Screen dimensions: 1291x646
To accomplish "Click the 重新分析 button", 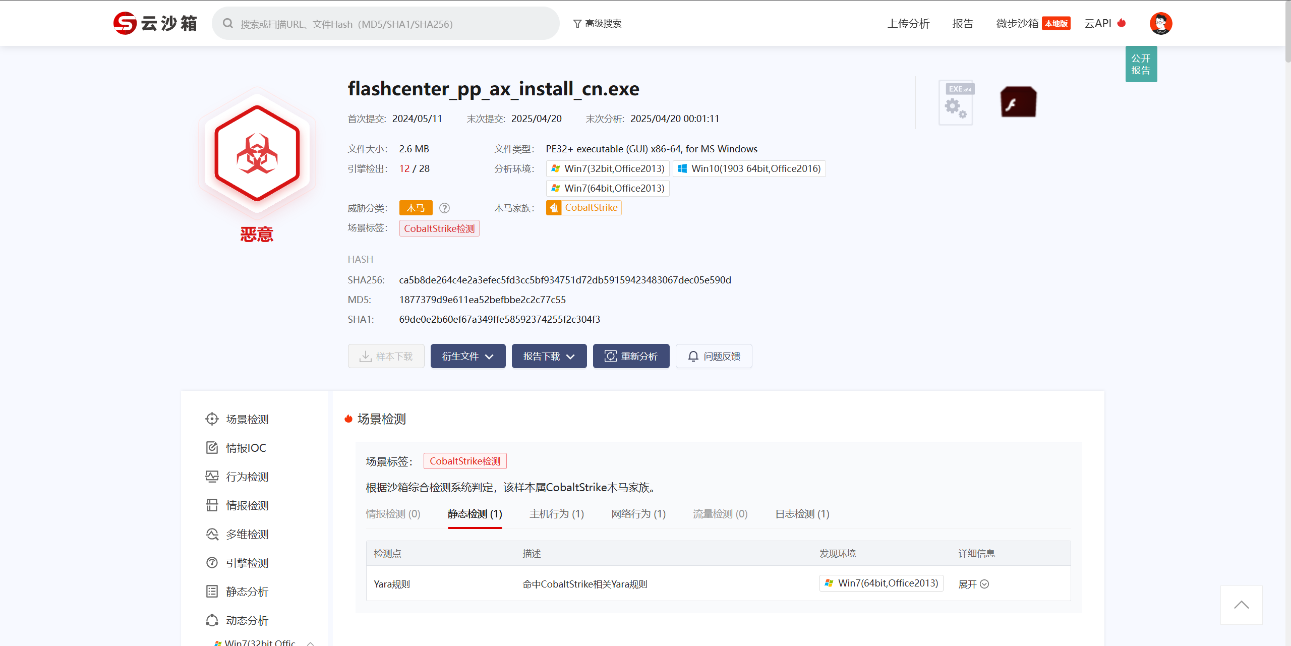I will [x=631, y=356].
